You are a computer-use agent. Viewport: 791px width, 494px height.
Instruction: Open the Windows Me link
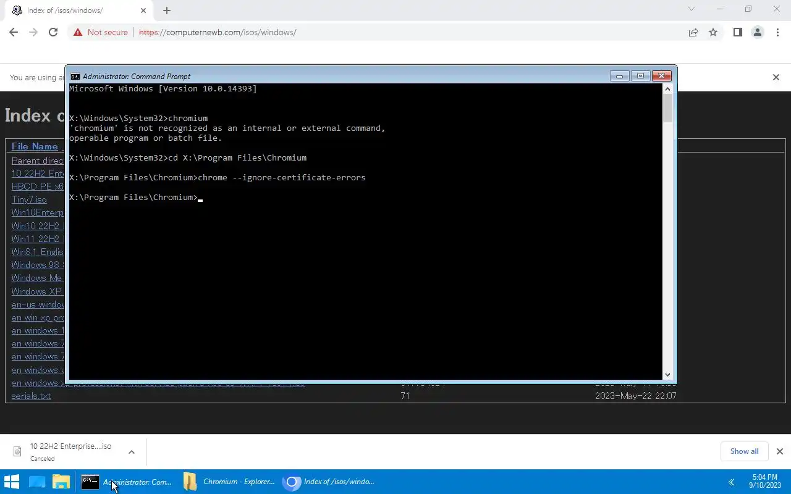pos(36,278)
